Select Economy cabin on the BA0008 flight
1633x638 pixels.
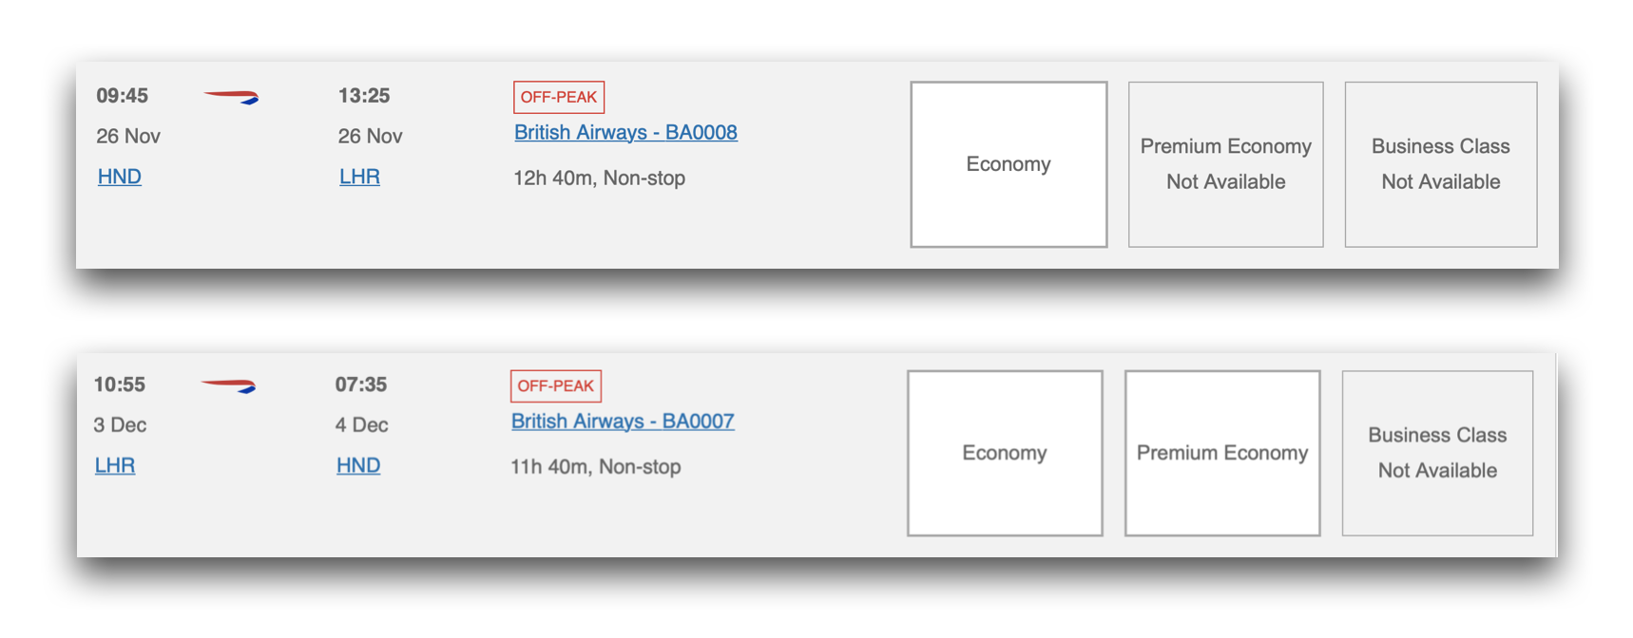(1009, 164)
